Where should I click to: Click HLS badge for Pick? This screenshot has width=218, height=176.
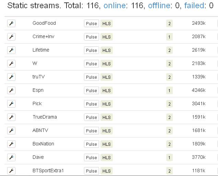click(107, 103)
